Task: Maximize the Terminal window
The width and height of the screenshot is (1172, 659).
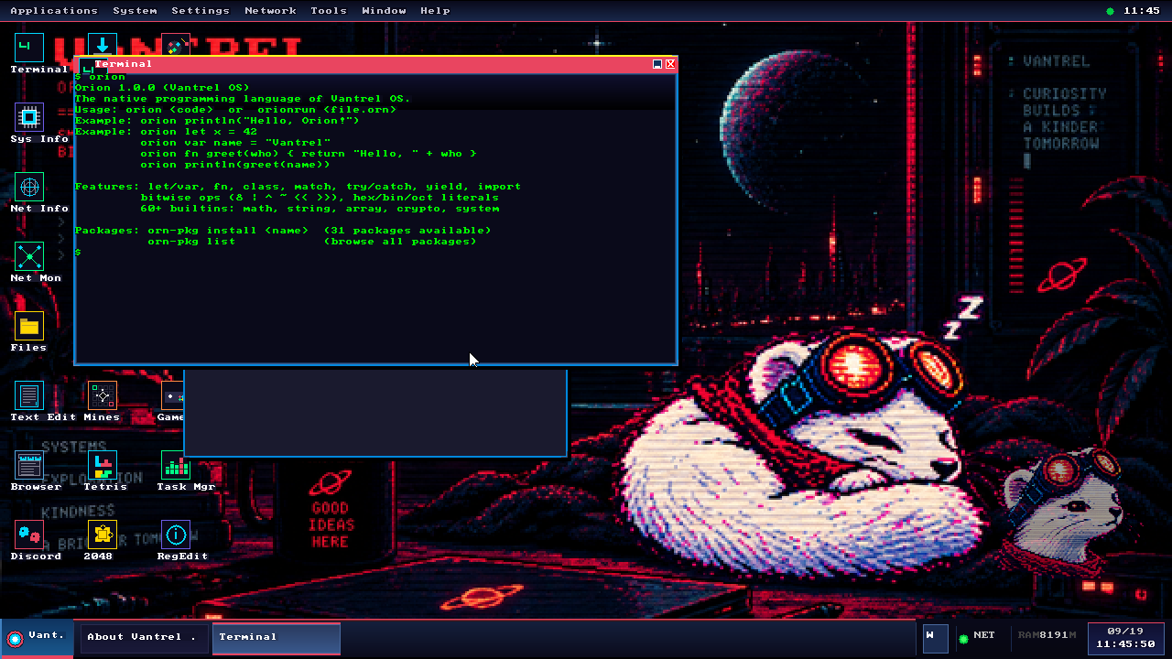Action: (657, 64)
